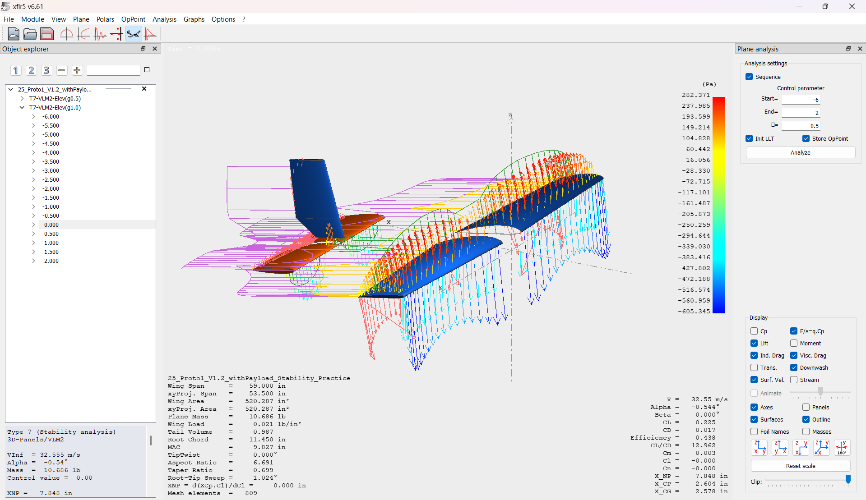
Task: Show mesh Panels checkbox
Action: tap(806, 407)
